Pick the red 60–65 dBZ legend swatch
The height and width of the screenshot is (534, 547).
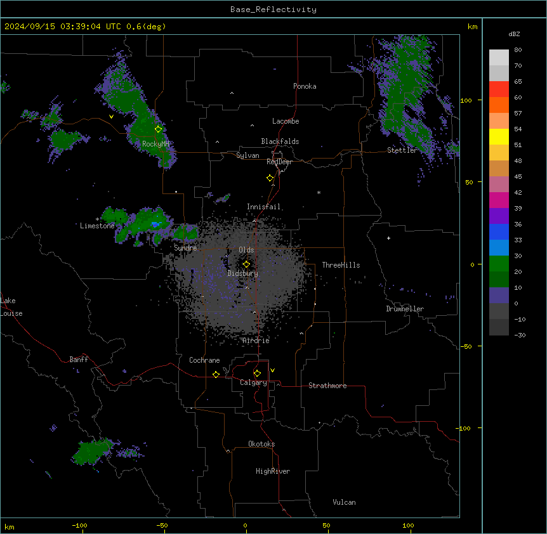pos(499,89)
